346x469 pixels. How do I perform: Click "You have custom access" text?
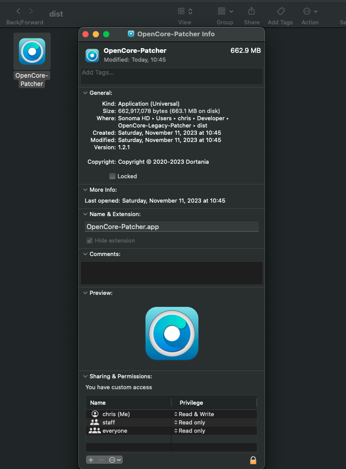[x=119, y=387]
